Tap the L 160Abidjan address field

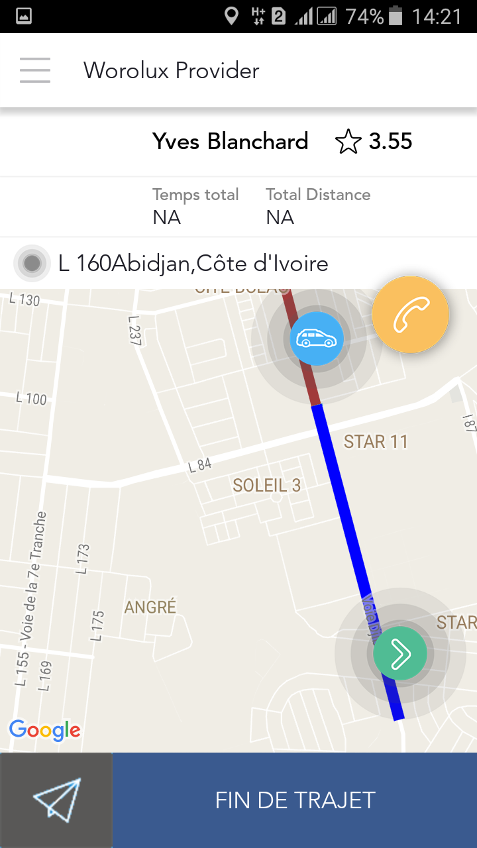(x=193, y=264)
